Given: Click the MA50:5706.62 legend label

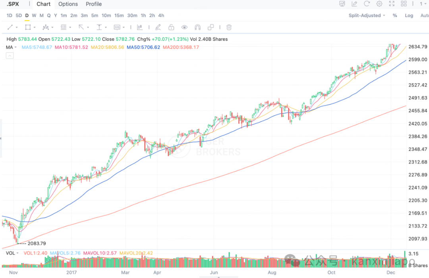Looking at the screenshot, I should pos(143,47).
